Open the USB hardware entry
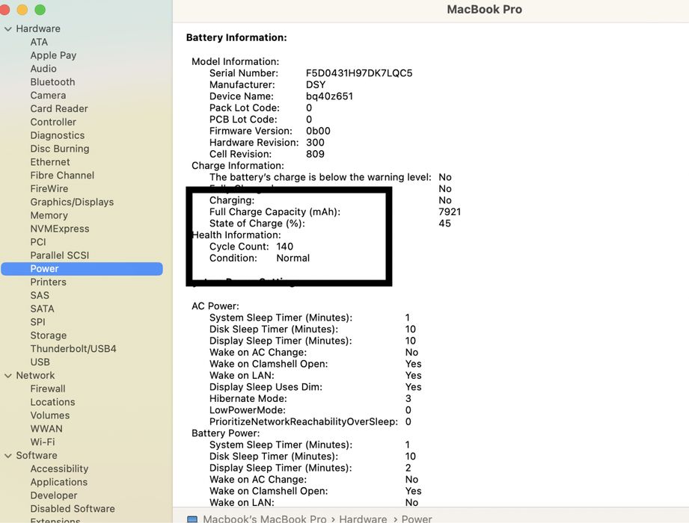Viewport: 689px width, 523px height. (x=40, y=362)
